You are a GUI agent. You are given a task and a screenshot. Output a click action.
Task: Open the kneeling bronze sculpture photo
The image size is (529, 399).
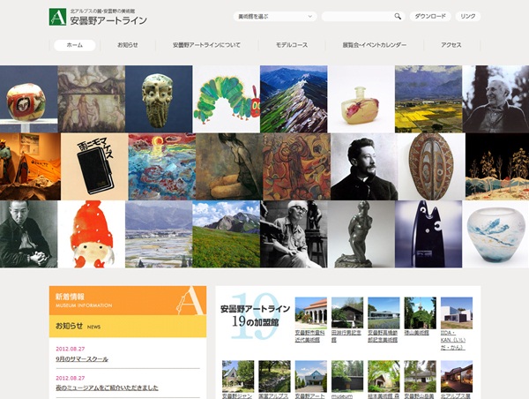point(361,234)
